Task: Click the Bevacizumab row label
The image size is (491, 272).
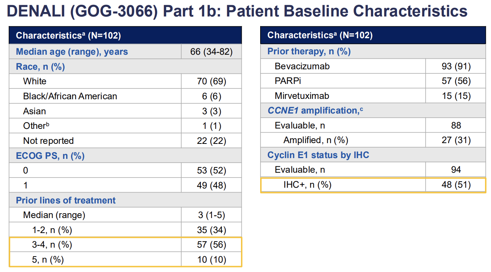Action: 302,66
